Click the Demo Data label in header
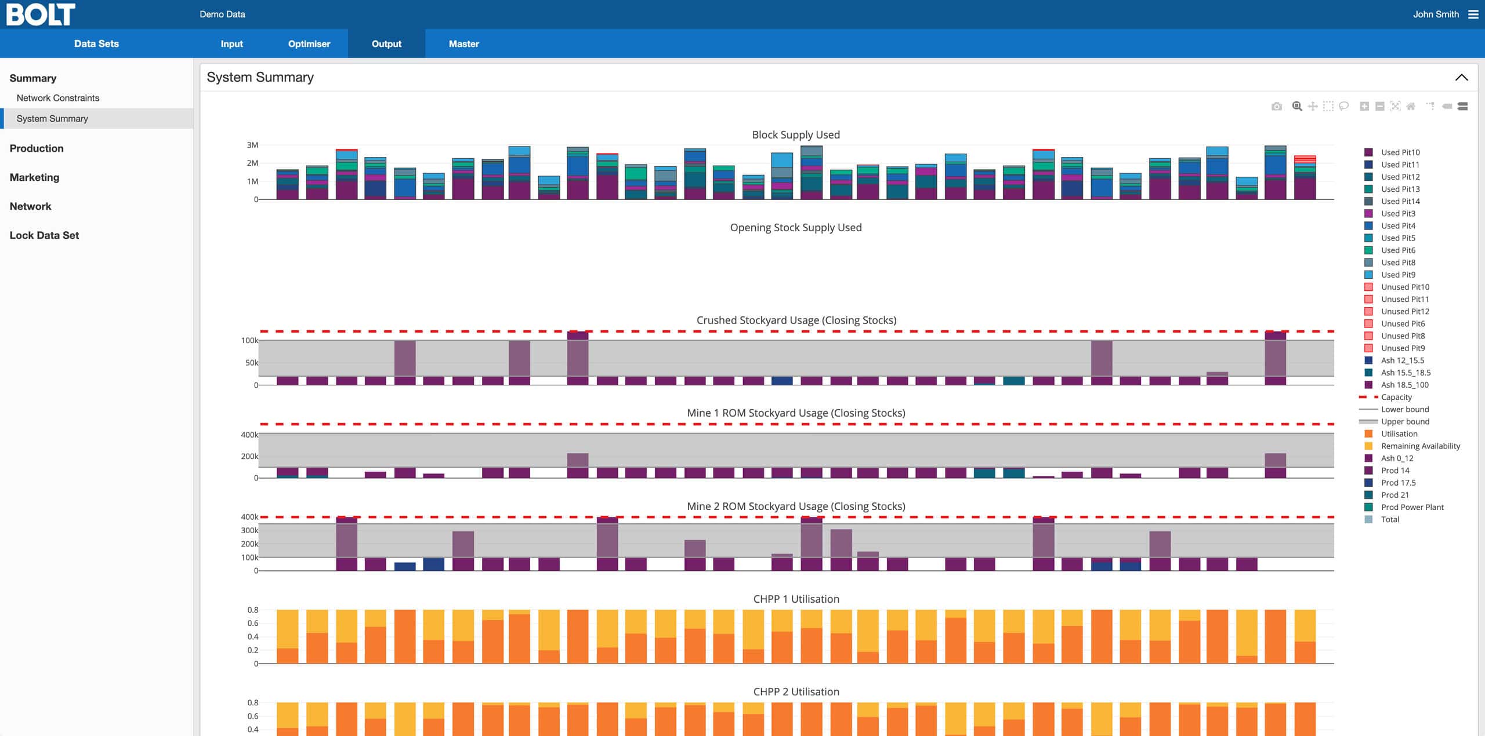Screen dimensions: 1485x736 coord(222,14)
